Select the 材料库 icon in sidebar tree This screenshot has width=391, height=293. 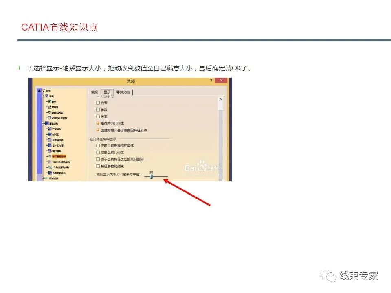(49, 133)
